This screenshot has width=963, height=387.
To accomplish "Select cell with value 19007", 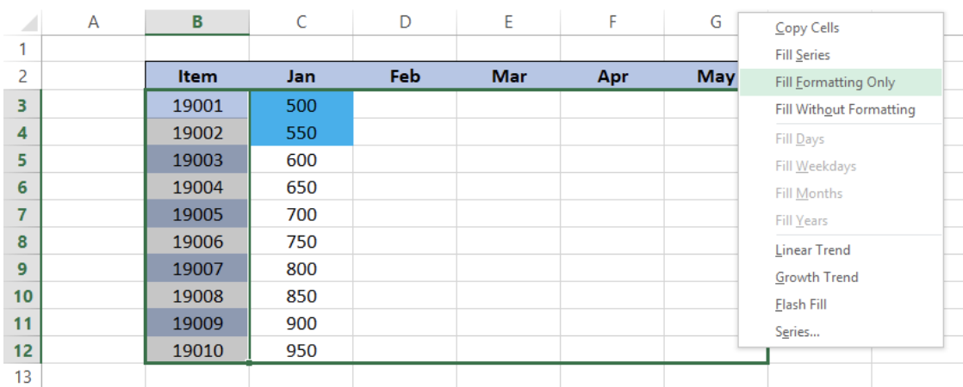I will [197, 268].
